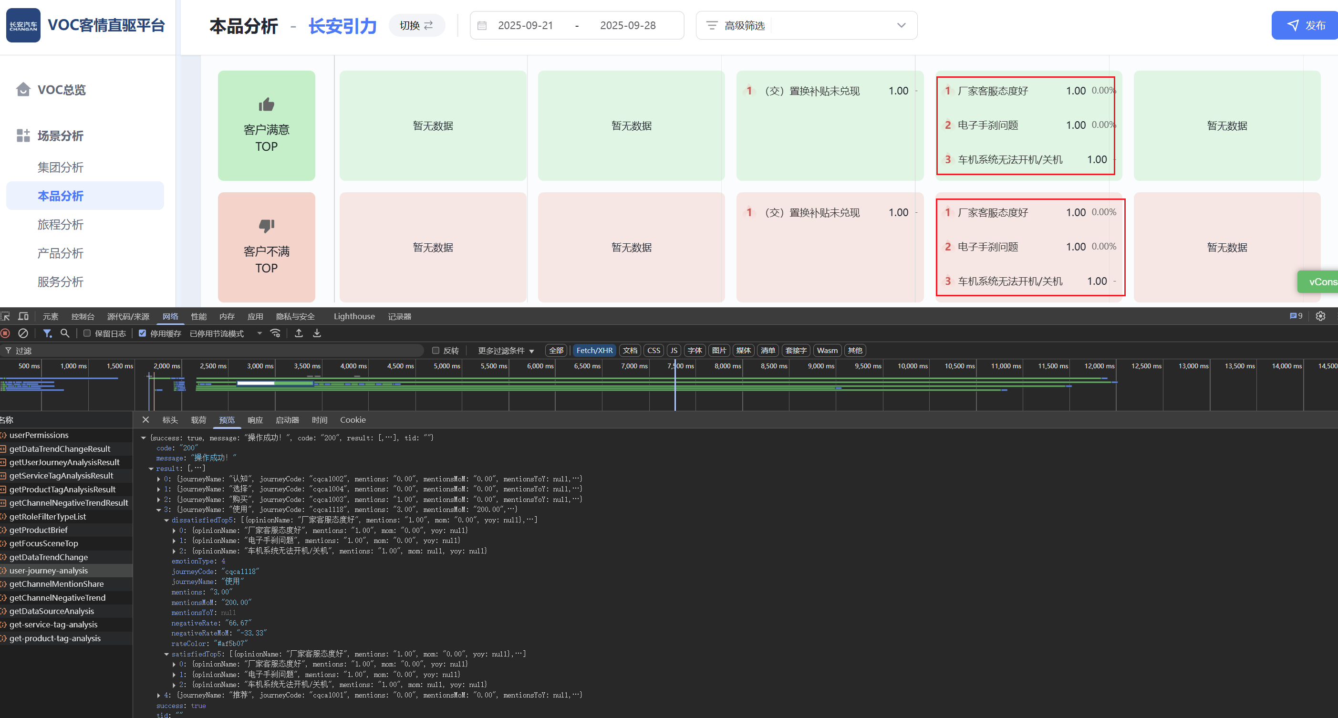The width and height of the screenshot is (1338, 718).
Task: Open network search magnifier
Action: pos(65,333)
